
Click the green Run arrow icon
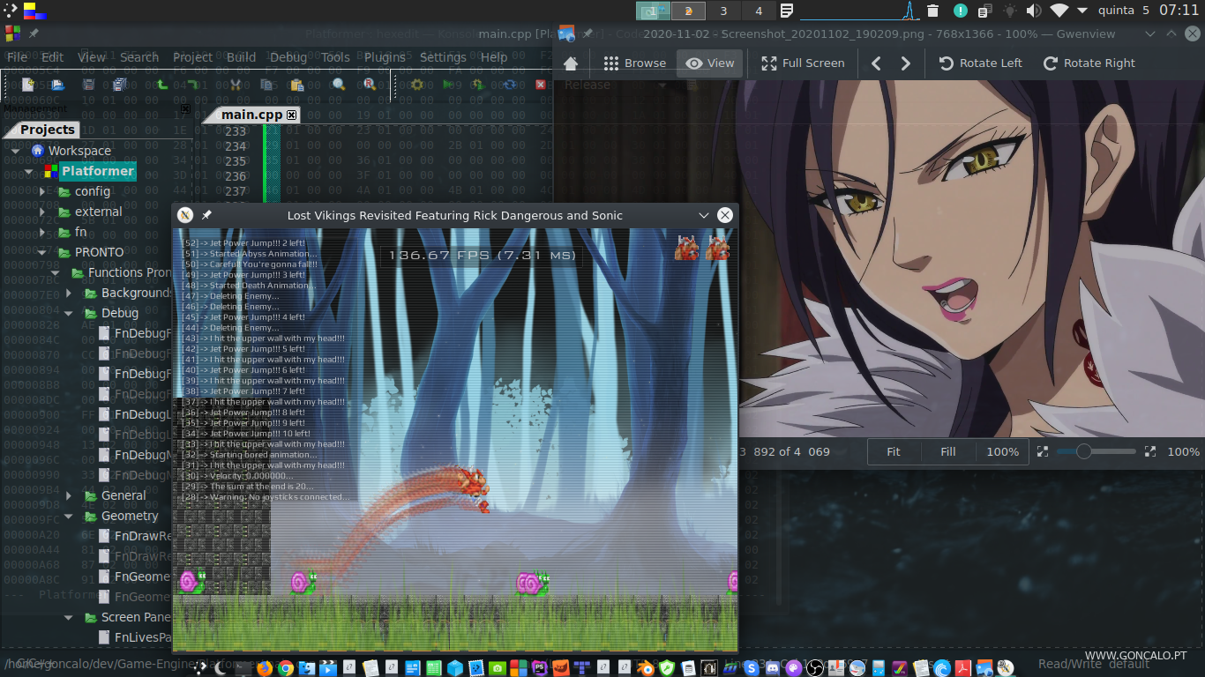[449, 85]
